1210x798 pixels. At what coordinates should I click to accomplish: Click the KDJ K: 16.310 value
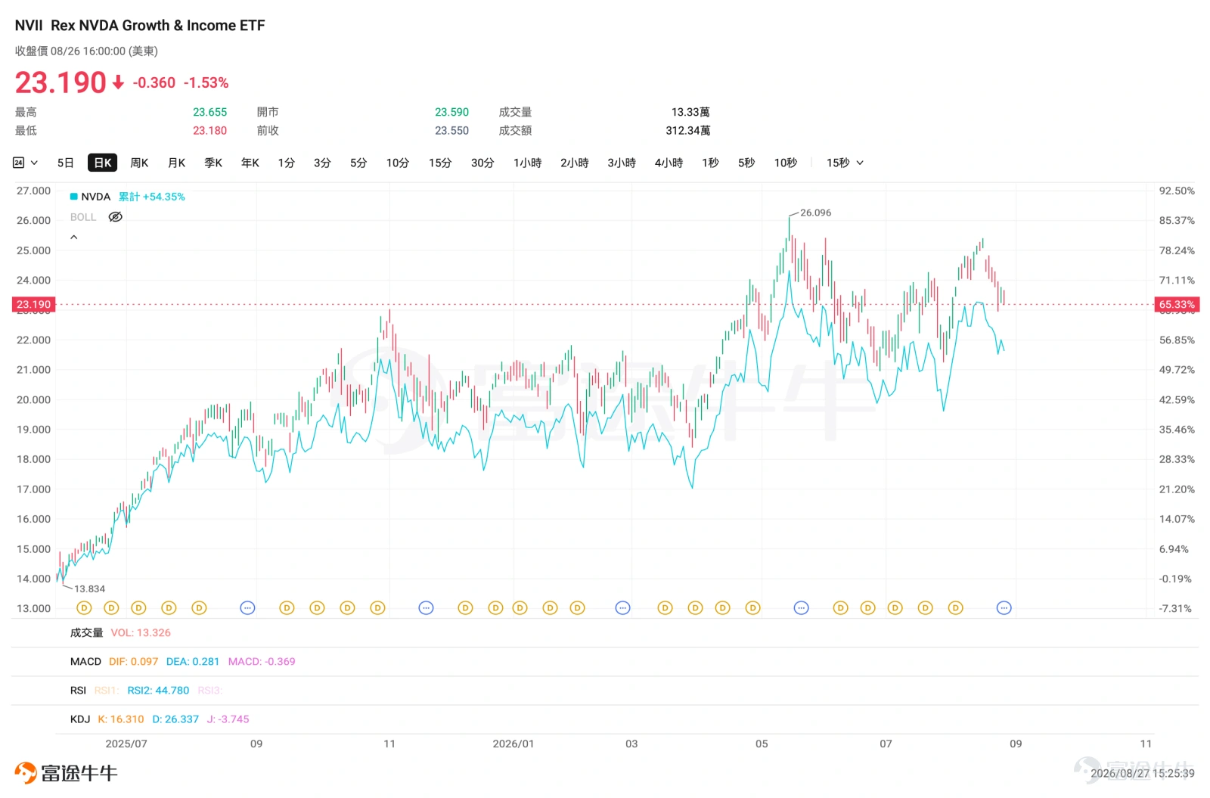121,719
